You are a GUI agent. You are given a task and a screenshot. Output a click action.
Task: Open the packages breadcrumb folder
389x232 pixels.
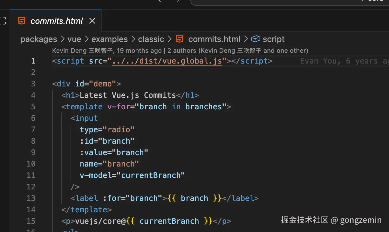[39, 39]
